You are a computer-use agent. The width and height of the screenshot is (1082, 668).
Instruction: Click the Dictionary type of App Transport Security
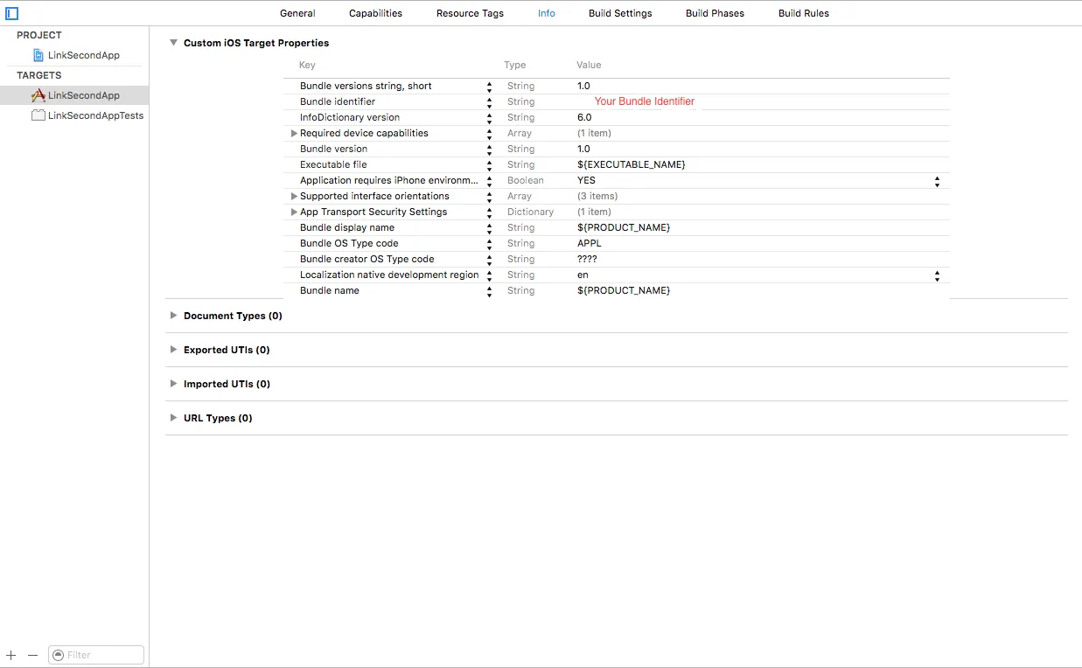tap(530, 212)
